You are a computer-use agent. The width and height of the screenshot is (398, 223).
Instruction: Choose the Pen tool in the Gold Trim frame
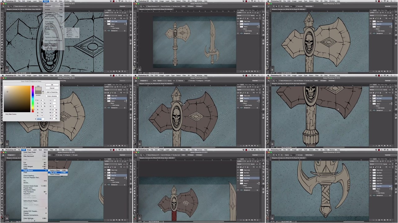267,199
